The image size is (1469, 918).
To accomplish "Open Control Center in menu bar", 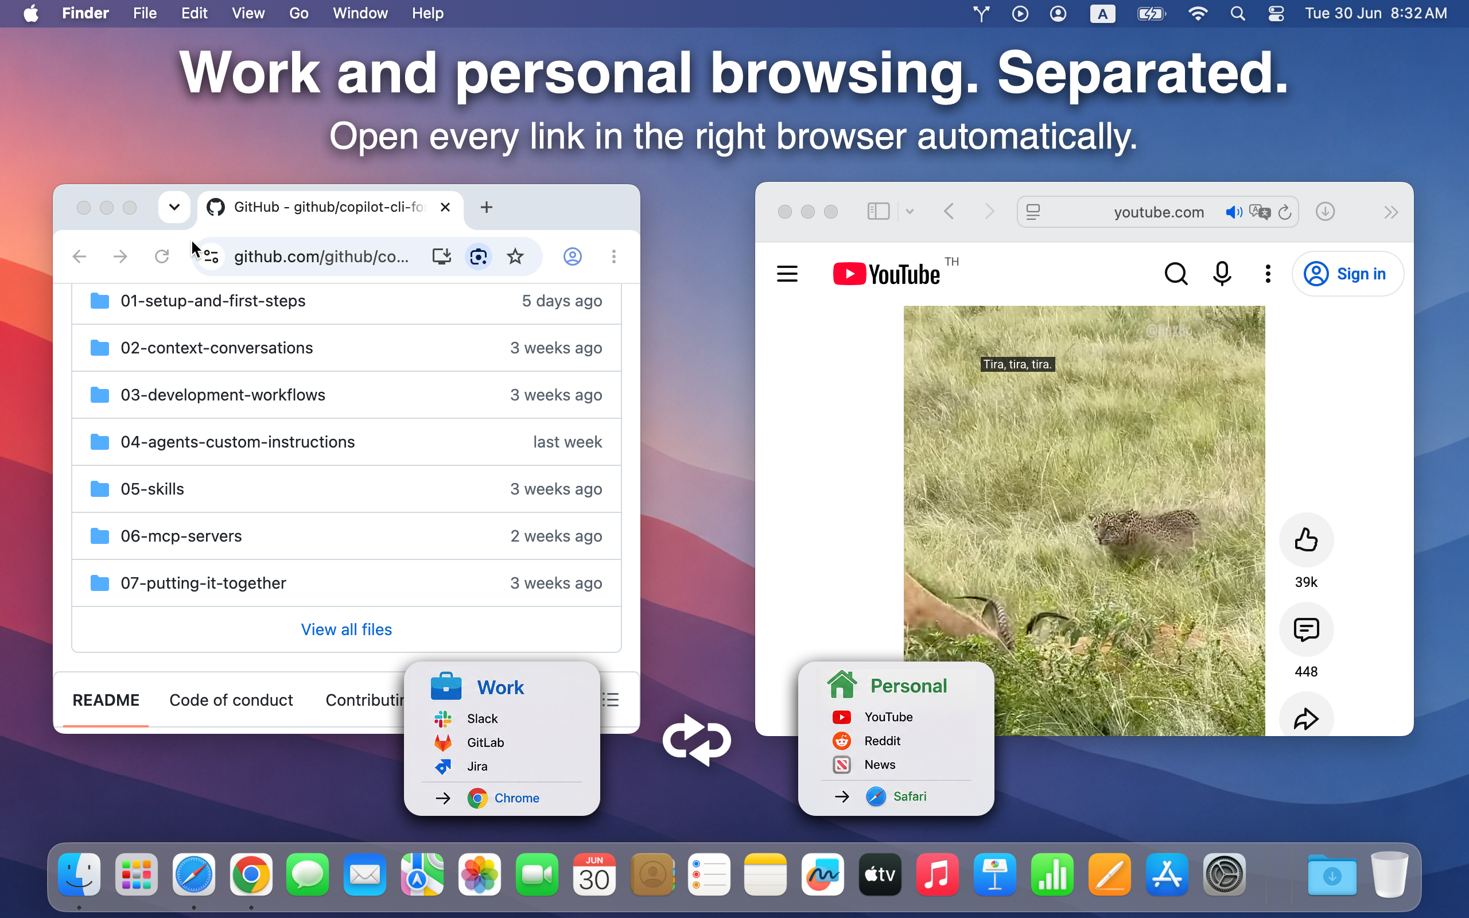I will [x=1276, y=13].
